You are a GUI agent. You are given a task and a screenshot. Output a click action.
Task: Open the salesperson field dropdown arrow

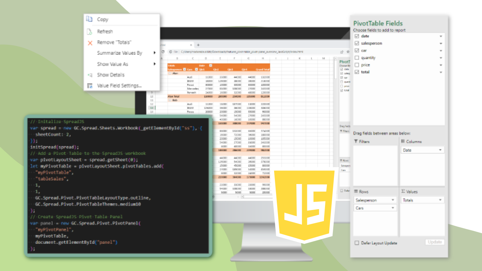click(441, 44)
